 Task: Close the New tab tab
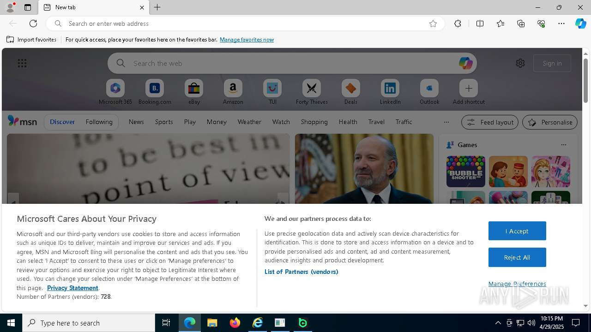tap(142, 7)
